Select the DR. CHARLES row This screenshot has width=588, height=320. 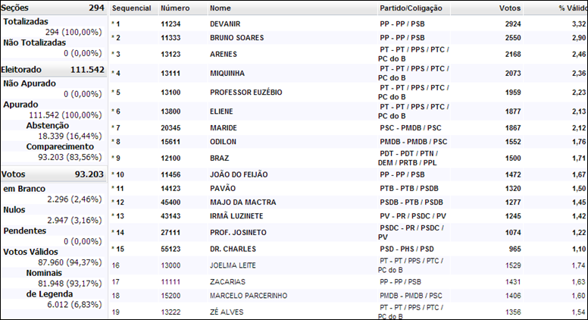(x=349, y=249)
